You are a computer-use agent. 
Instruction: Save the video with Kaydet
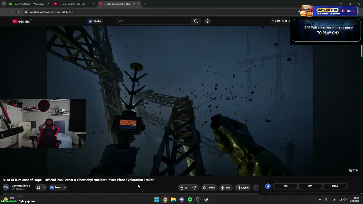tap(242, 188)
